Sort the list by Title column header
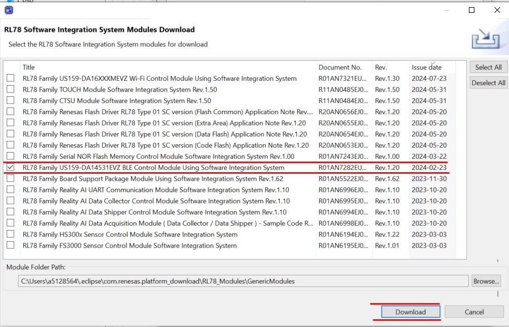The height and width of the screenshot is (327, 509). click(168, 67)
